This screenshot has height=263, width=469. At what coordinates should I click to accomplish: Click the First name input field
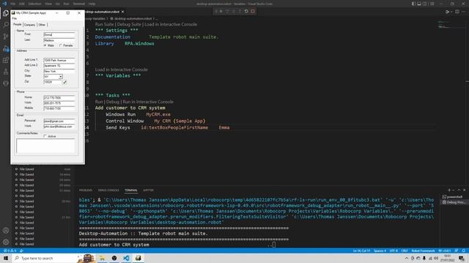[x=59, y=34]
